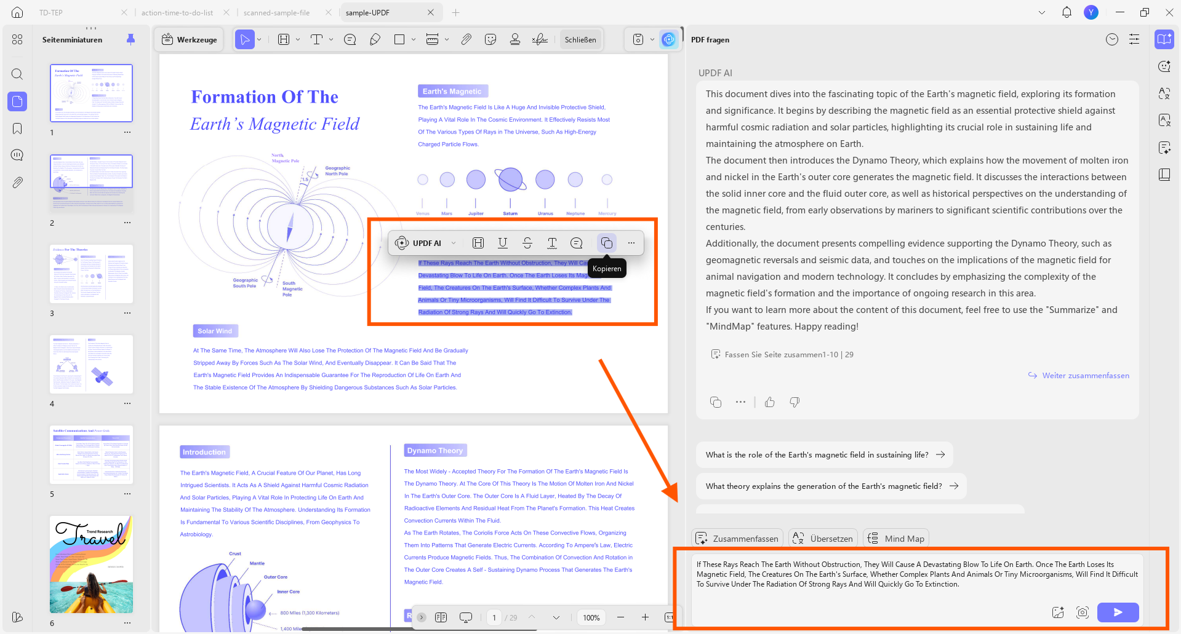1181x634 pixels.
Task: Expand the rectangle shape dropdown arrow
Action: tap(414, 39)
